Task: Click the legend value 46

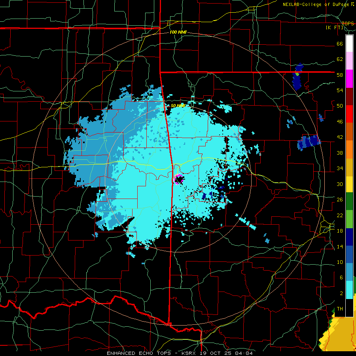Action: 340,122
